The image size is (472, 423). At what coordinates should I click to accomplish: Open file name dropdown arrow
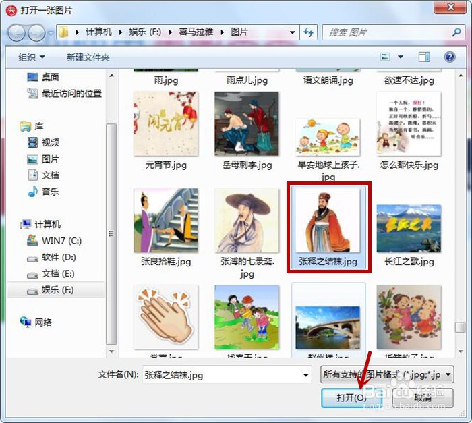click(x=306, y=375)
